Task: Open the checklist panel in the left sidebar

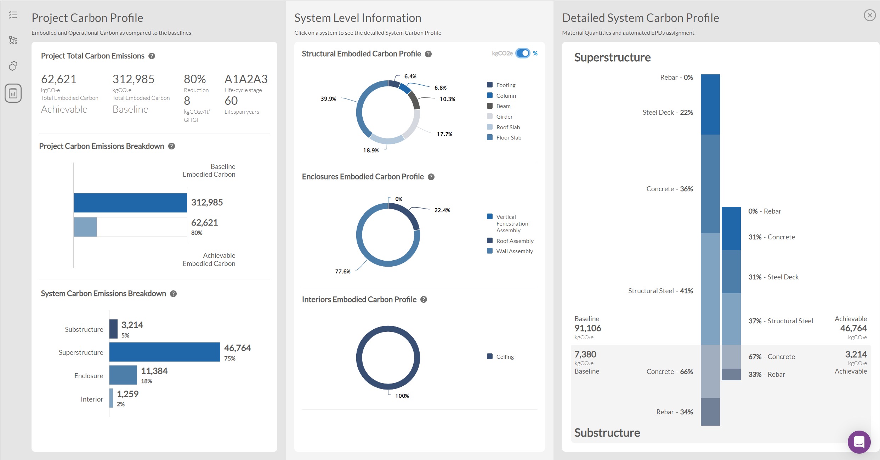Action: coord(13,15)
